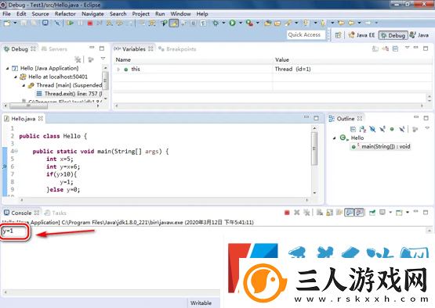
Task: Open the Project menu
Action: 140,14
